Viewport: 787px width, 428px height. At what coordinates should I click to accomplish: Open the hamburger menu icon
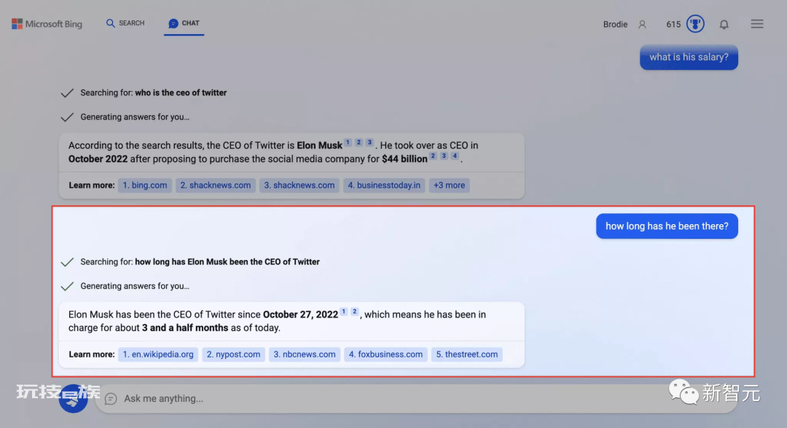pos(757,23)
